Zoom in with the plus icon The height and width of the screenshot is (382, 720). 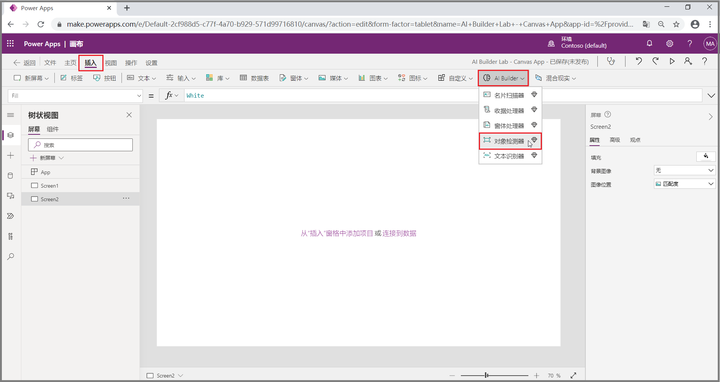tap(537, 375)
